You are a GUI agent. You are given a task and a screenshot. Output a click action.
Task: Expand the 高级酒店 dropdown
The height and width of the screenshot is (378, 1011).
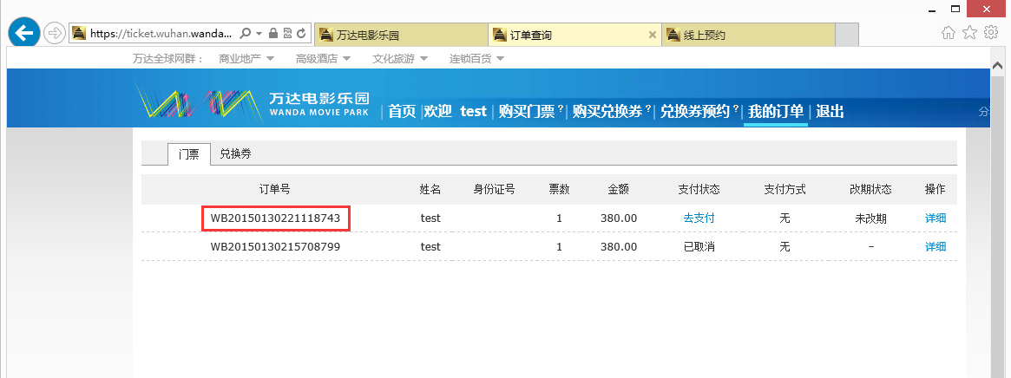323,59
